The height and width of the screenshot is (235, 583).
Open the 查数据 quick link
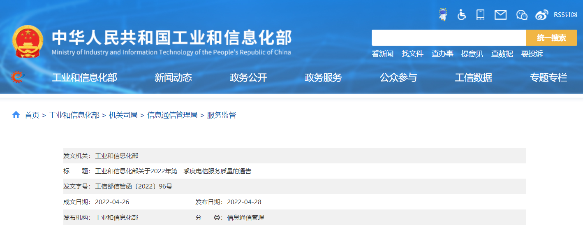click(502, 54)
